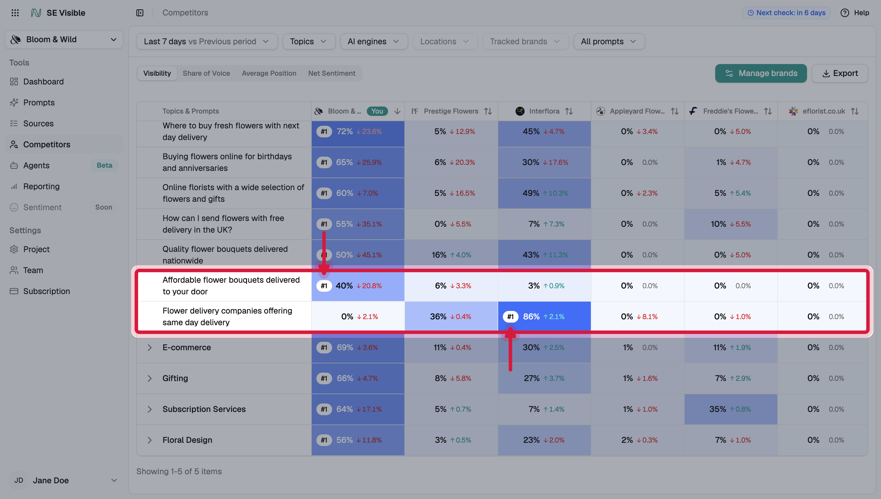Open the AI engines filter dropdown
Screen dimensions: 881x499
pos(374,41)
